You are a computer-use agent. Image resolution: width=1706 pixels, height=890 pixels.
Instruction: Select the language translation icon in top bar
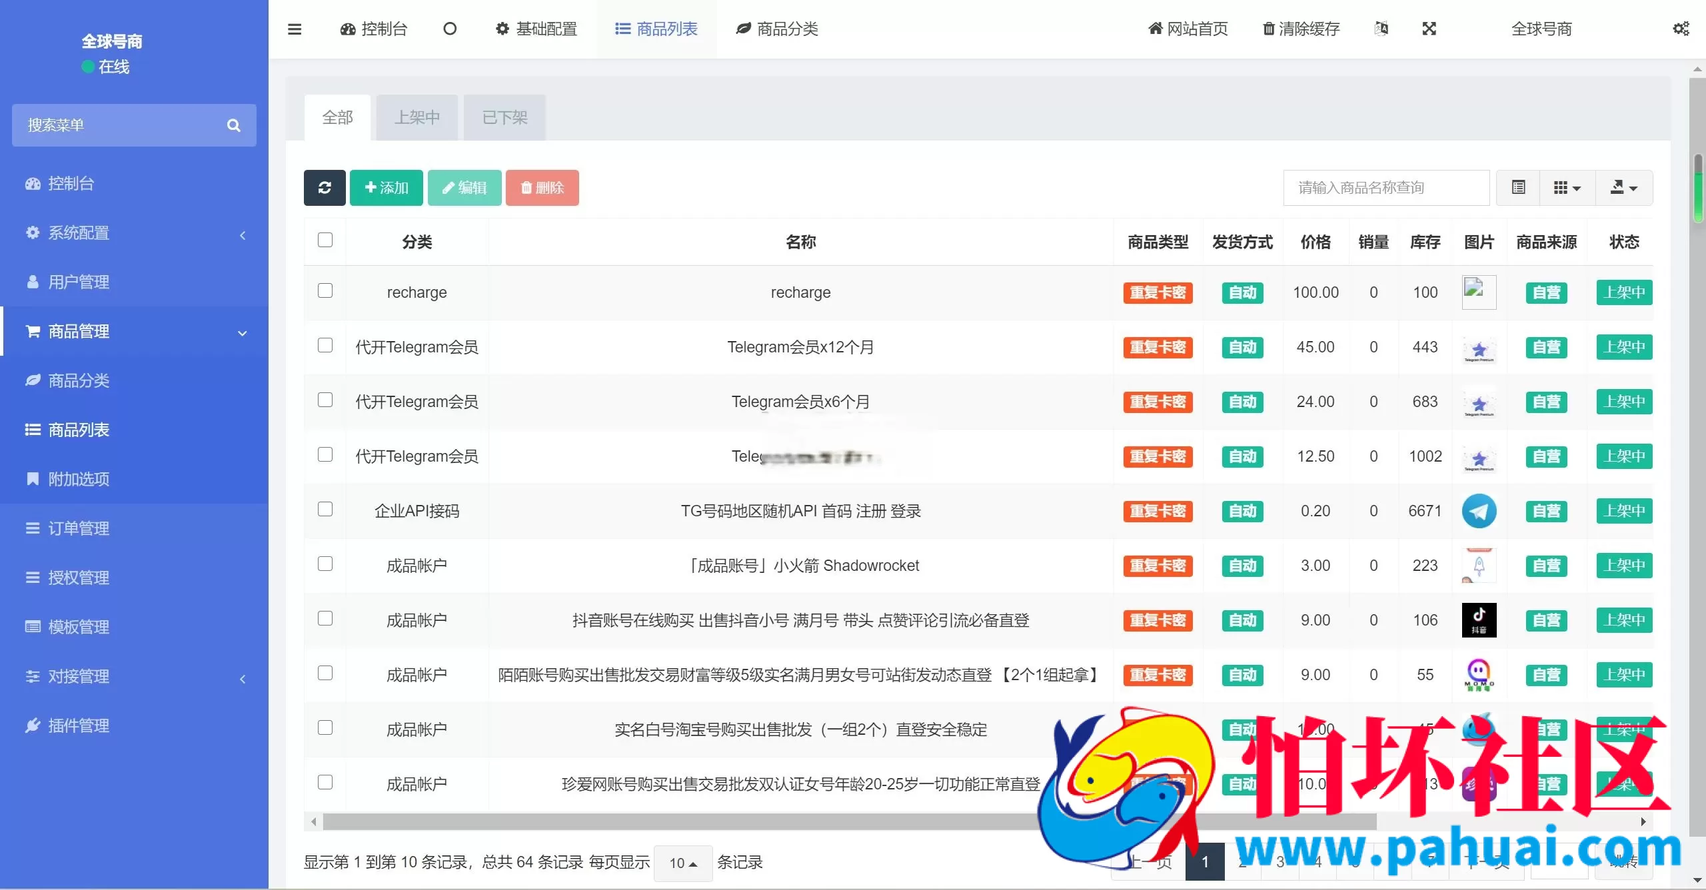click(1382, 29)
